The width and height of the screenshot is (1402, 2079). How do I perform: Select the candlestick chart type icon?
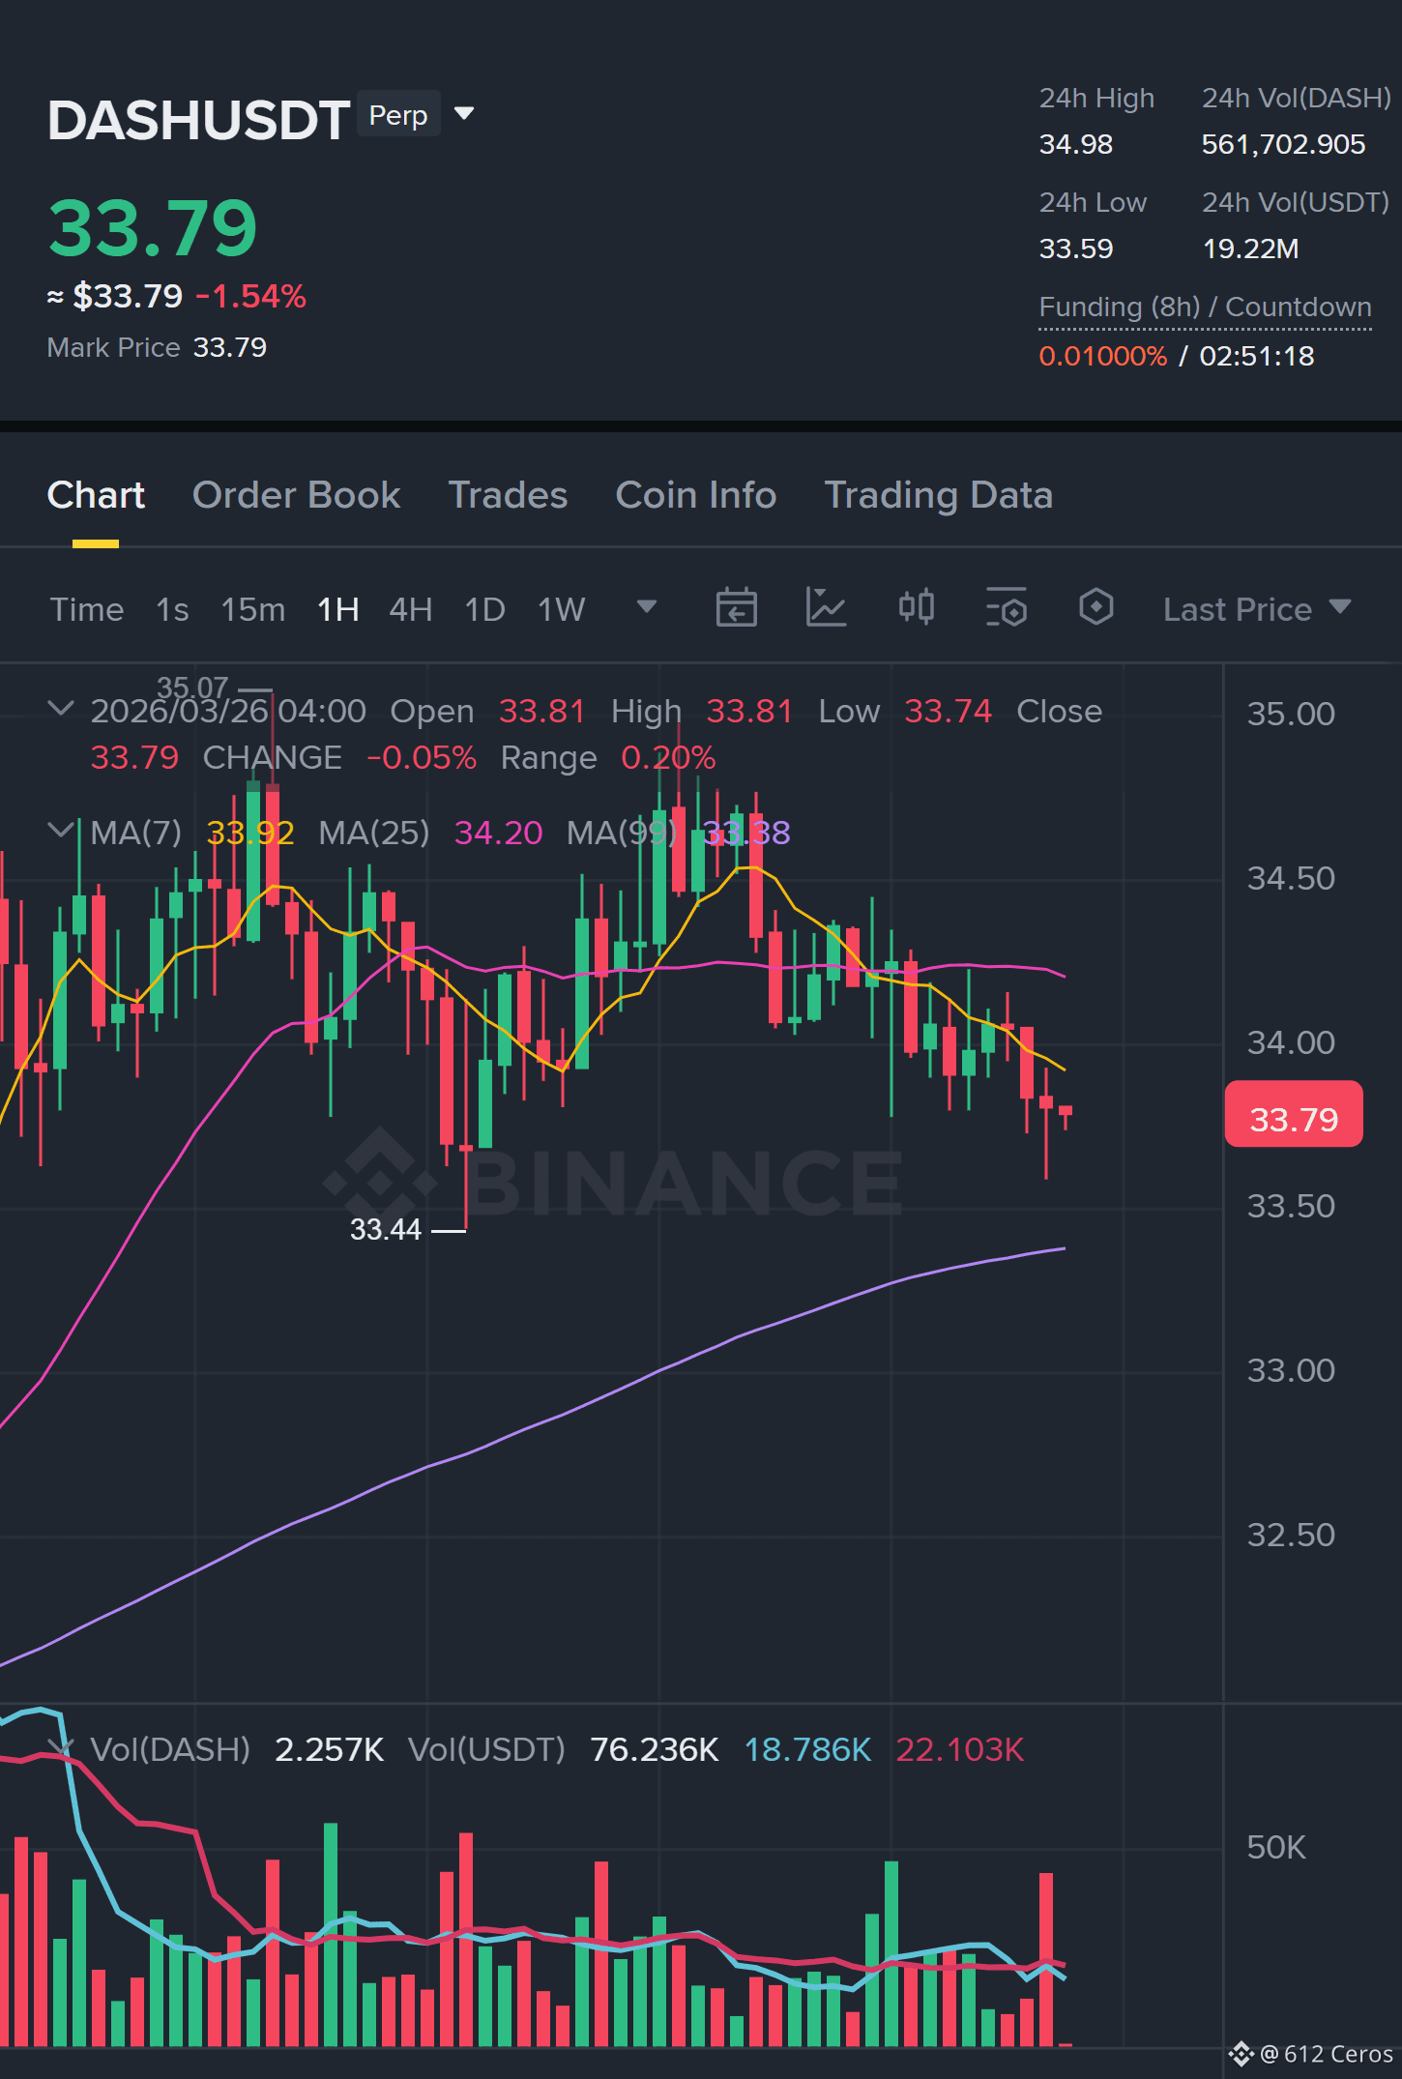click(916, 608)
